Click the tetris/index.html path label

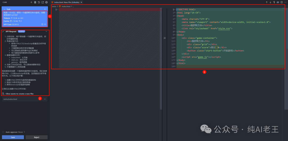10,99
